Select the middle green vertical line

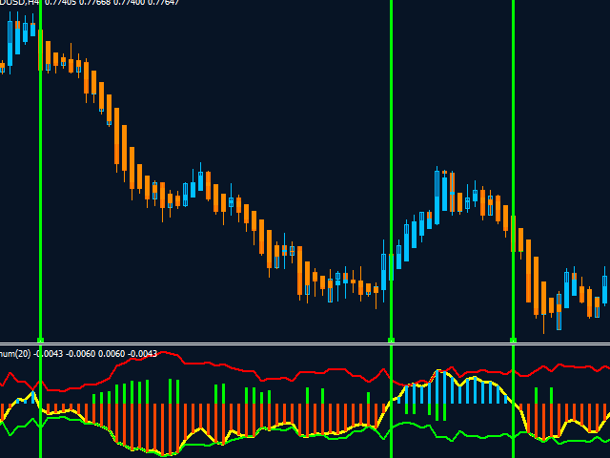[392, 143]
